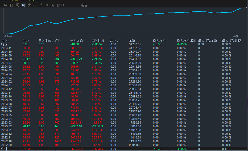The height and width of the screenshot is (151, 248).
Task: Click balance value 34737.55 in 2024.11 row
Action: (135, 48)
